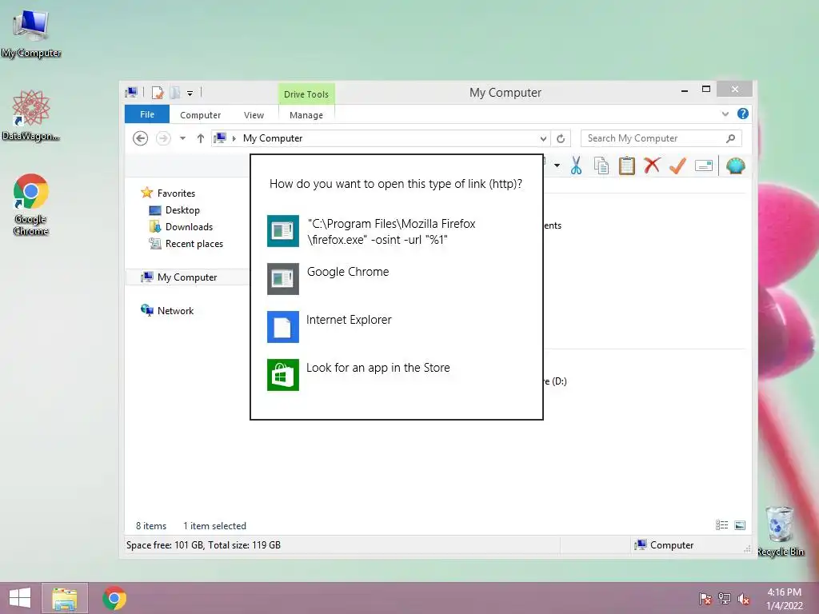Click the search magnifier icon
Image resolution: width=819 pixels, height=614 pixels.
tap(731, 138)
